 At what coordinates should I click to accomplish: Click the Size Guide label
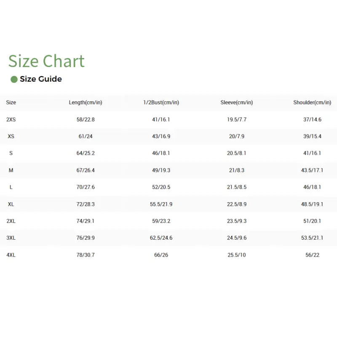[41, 79]
